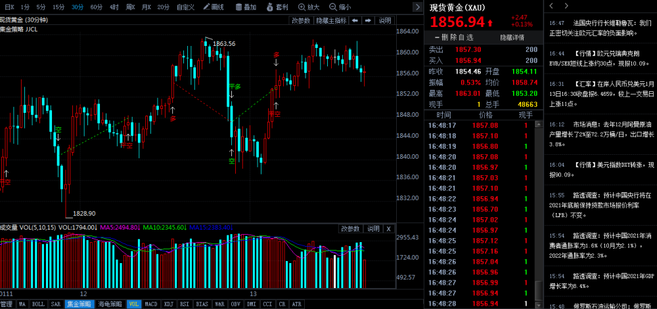
Task: Zoom in with the 放大 magnifier
Action: (309, 7)
